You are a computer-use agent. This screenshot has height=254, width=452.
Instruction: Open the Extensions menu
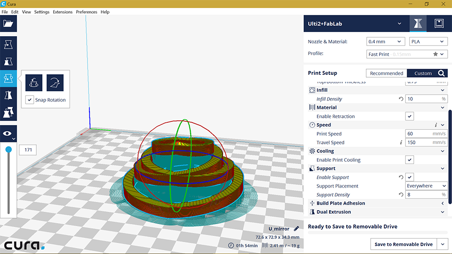[63, 12]
